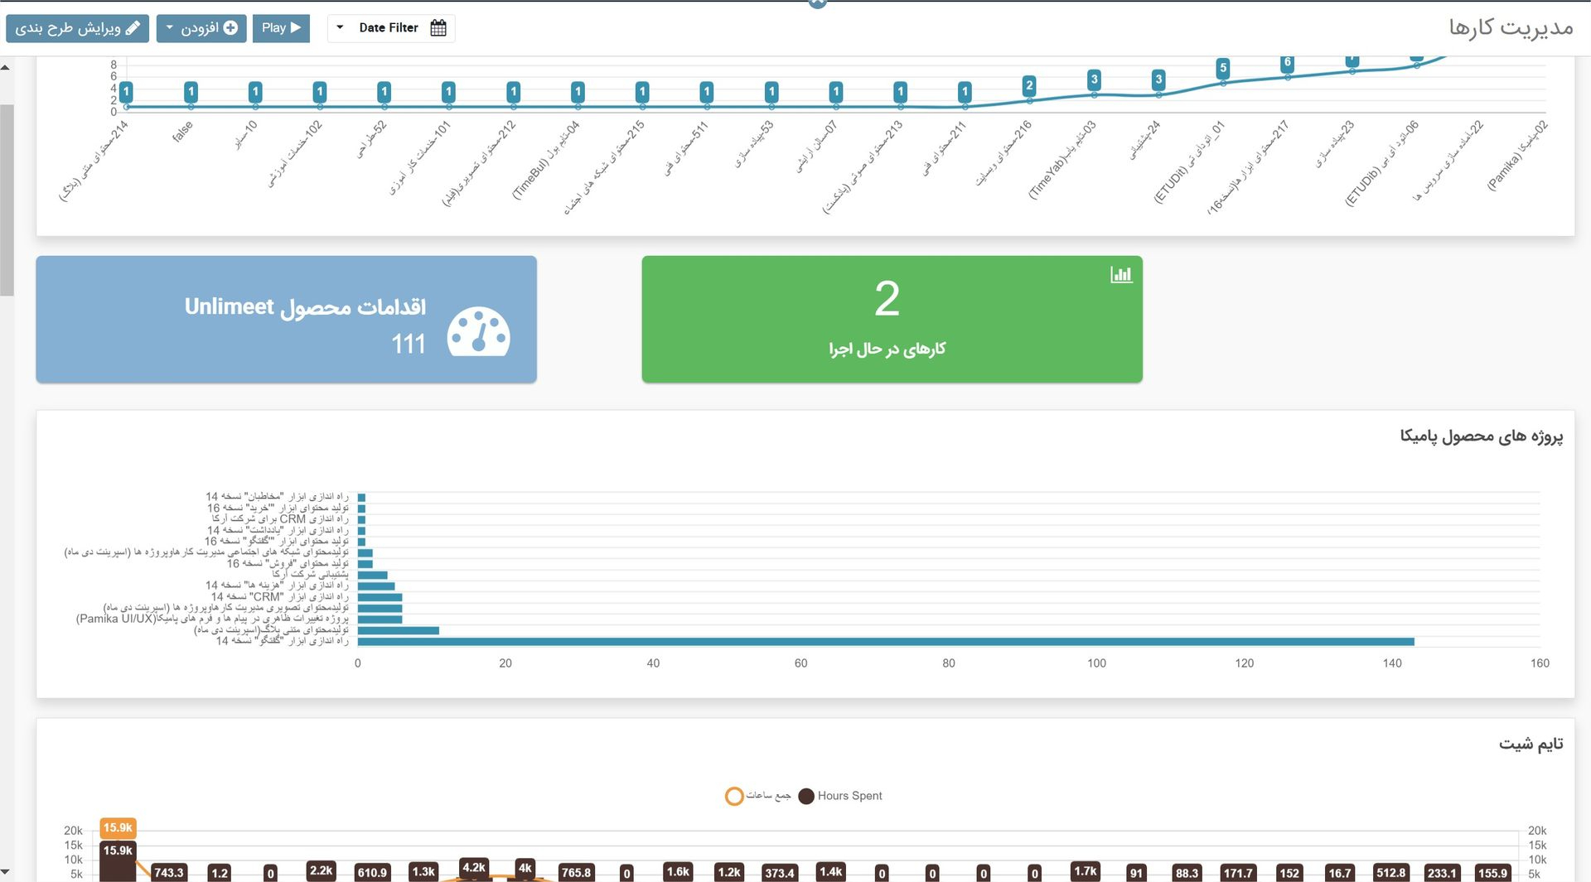Click the value 111 on Unlimeet tile
The width and height of the screenshot is (1591, 882).
tap(408, 344)
